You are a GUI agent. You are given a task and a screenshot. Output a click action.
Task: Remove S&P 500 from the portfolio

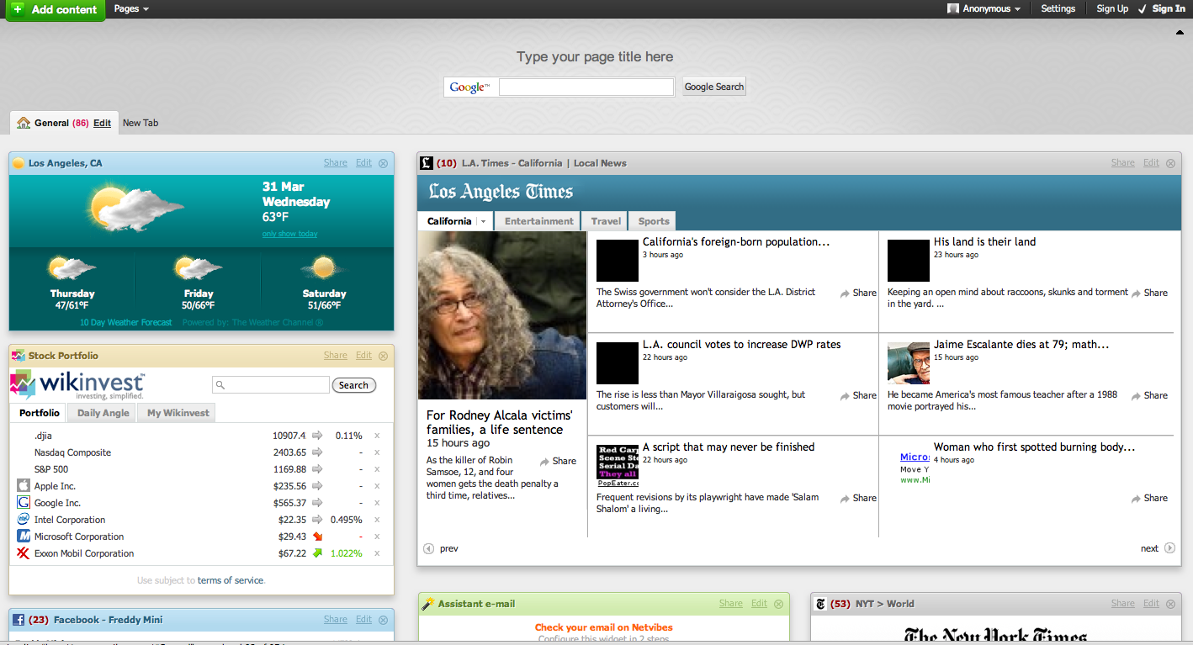click(377, 469)
